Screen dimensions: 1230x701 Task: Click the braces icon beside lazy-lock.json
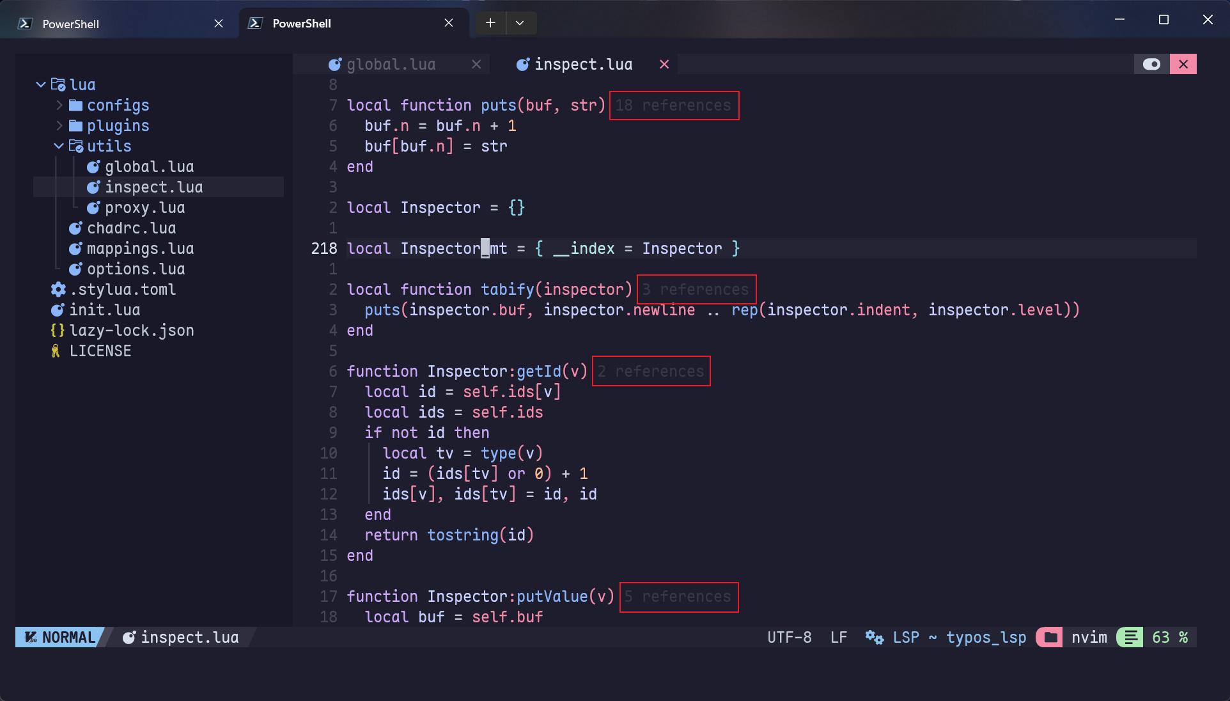[x=57, y=330]
